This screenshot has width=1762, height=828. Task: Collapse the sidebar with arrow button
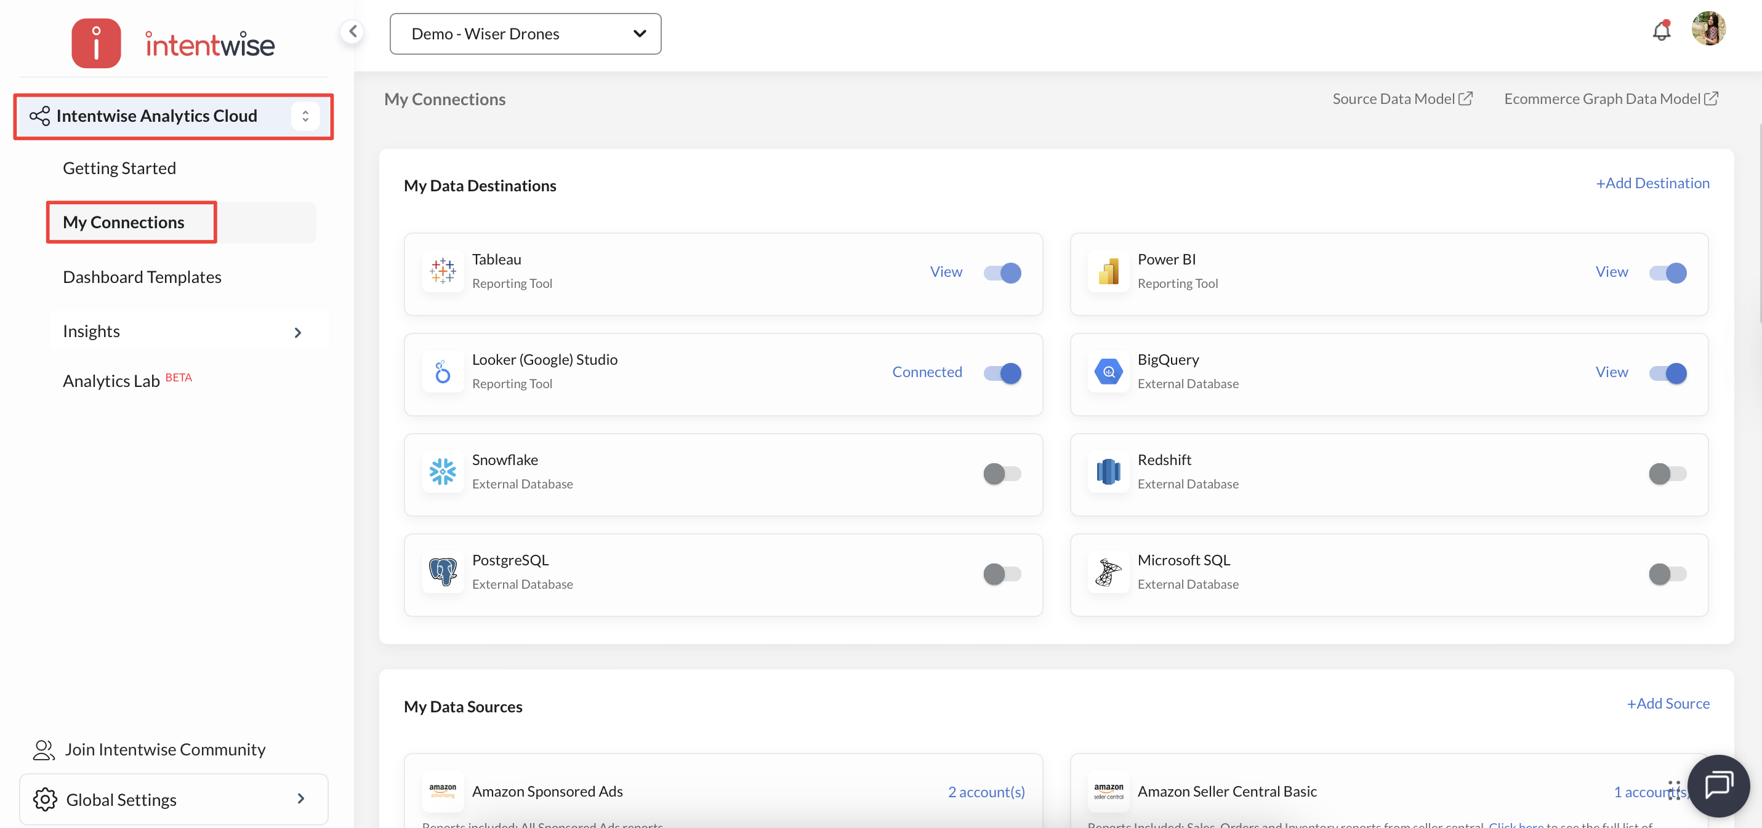[352, 31]
